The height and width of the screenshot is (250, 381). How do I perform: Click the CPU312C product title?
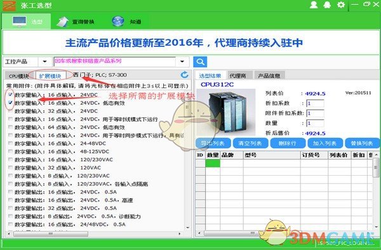(217, 85)
